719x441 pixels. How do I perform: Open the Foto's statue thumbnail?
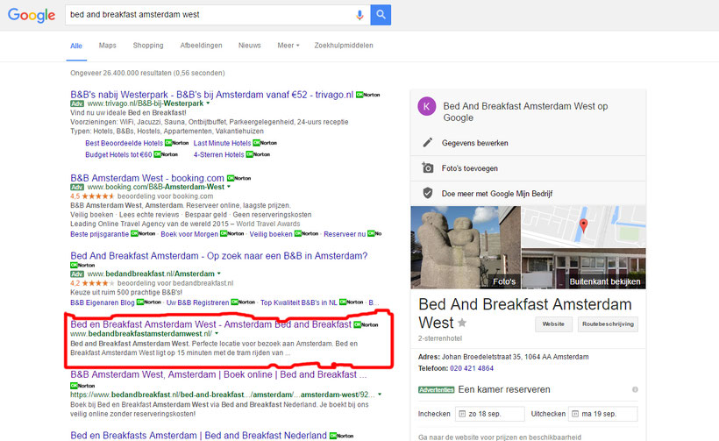[466, 247]
